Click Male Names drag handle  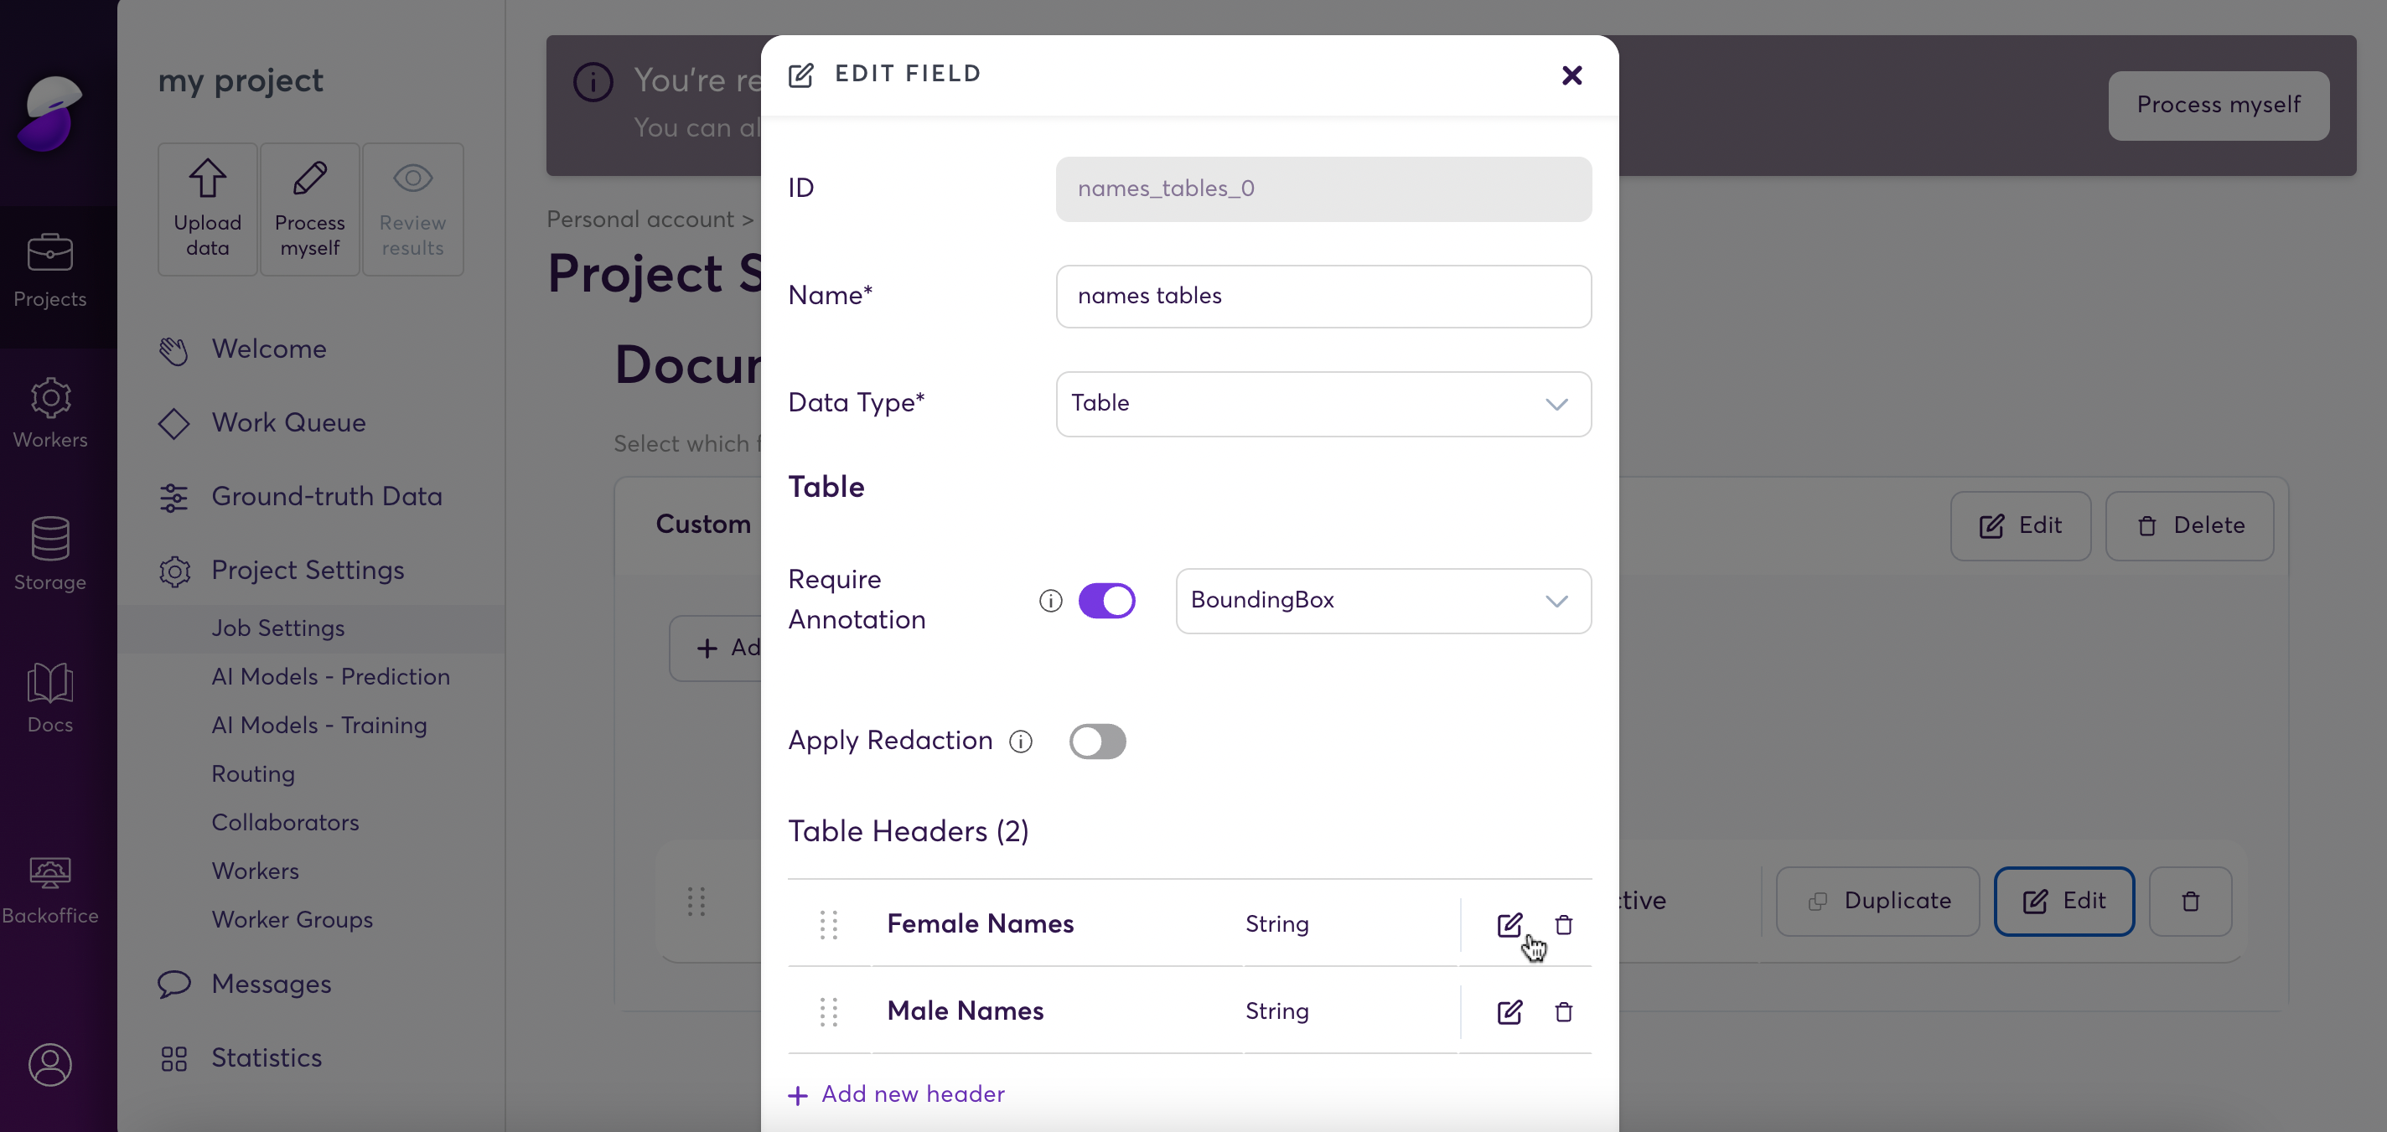click(x=828, y=1011)
